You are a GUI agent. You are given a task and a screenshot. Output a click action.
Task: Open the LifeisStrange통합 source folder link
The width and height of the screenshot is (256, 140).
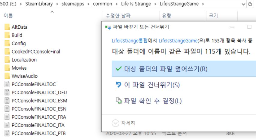(x=130, y=40)
